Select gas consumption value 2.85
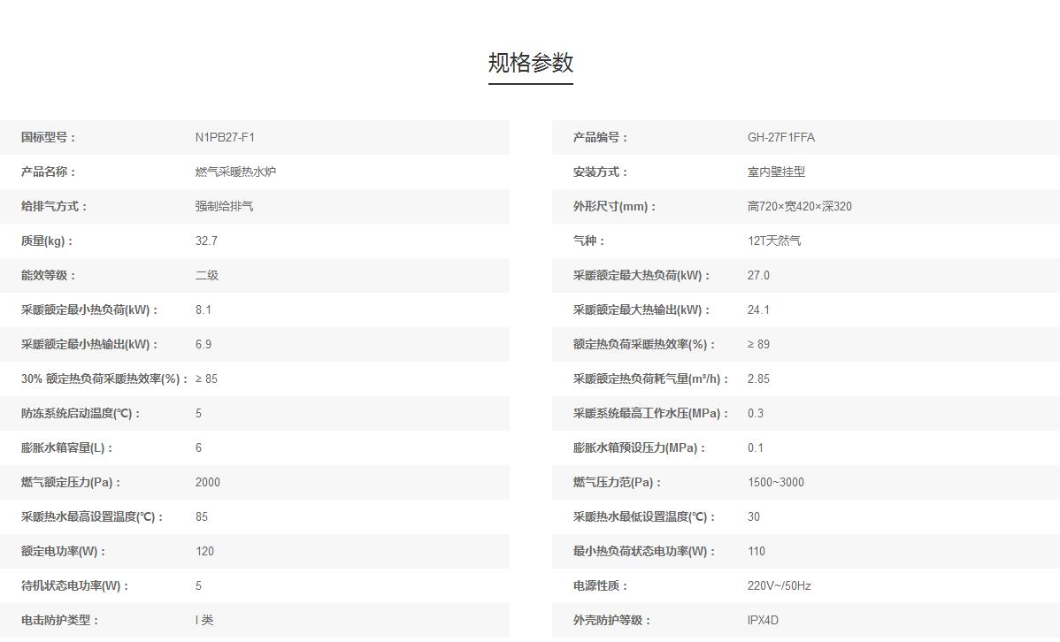This screenshot has width=1060, height=642. [x=758, y=378]
